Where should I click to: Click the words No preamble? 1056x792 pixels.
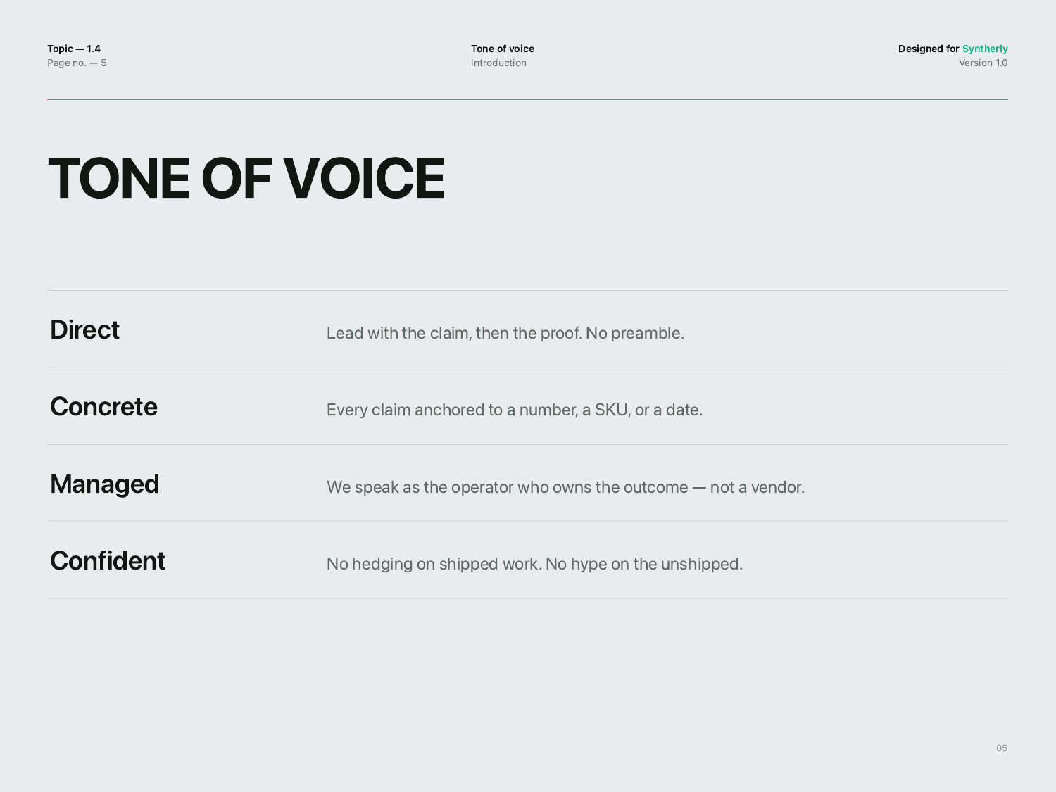(635, 333)
